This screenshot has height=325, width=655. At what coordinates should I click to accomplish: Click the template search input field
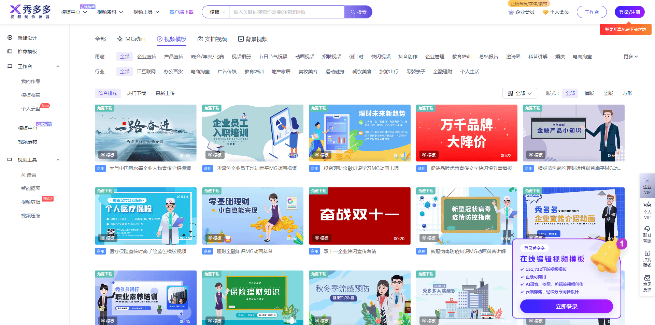pos(287,12)
